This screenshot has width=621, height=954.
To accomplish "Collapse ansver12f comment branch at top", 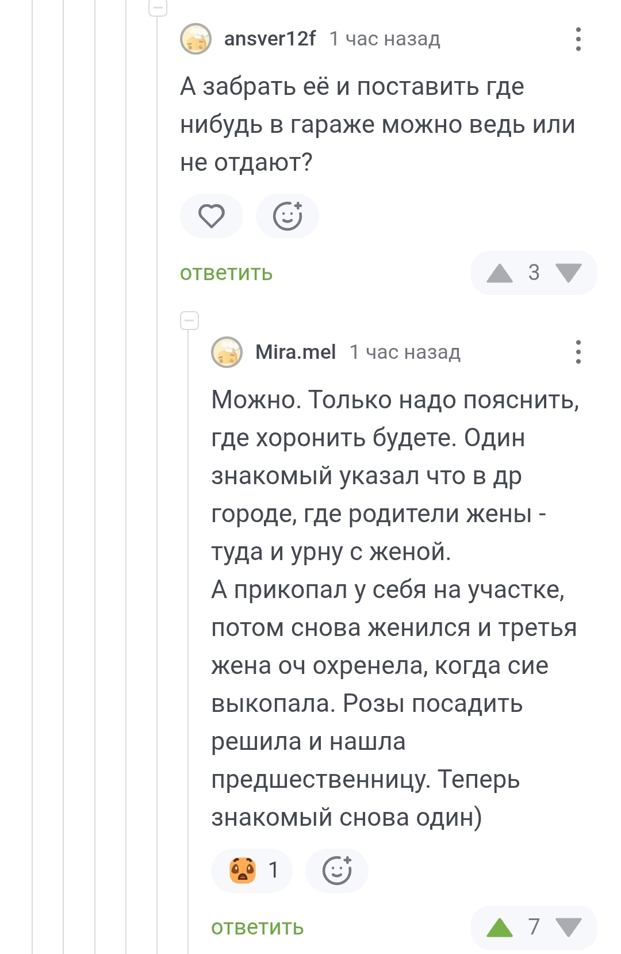I will click(158, 7).
